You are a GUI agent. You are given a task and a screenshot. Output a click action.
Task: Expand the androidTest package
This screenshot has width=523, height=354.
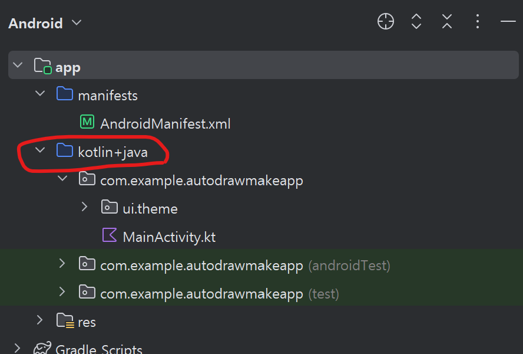62,263
